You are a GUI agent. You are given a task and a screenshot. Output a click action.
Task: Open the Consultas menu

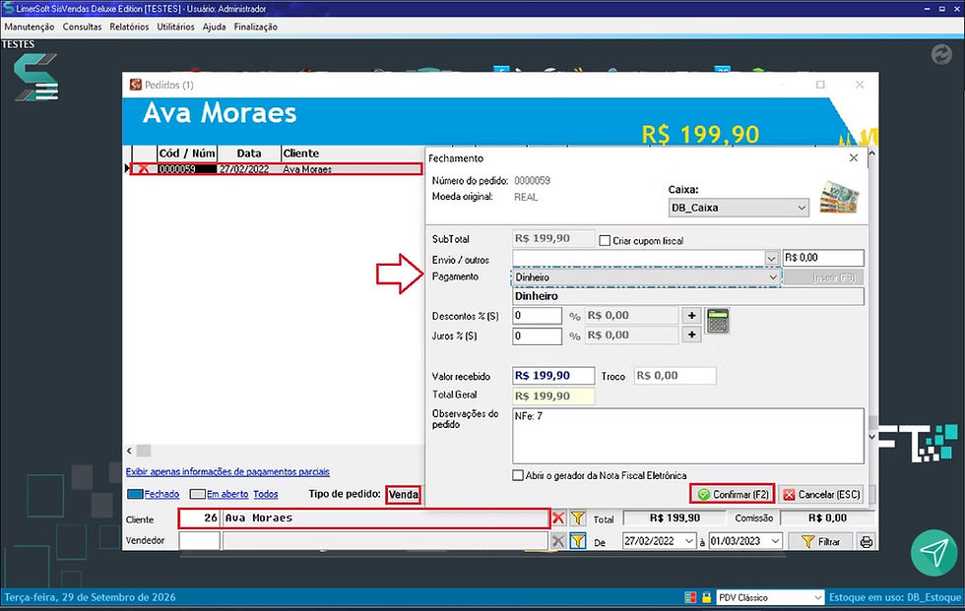tap(82, 27)
